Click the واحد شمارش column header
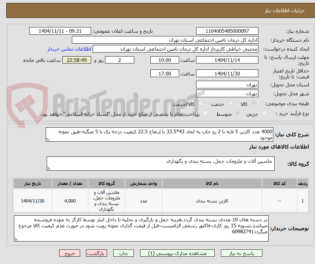This screenshot has width=315, height=264. 143,184
